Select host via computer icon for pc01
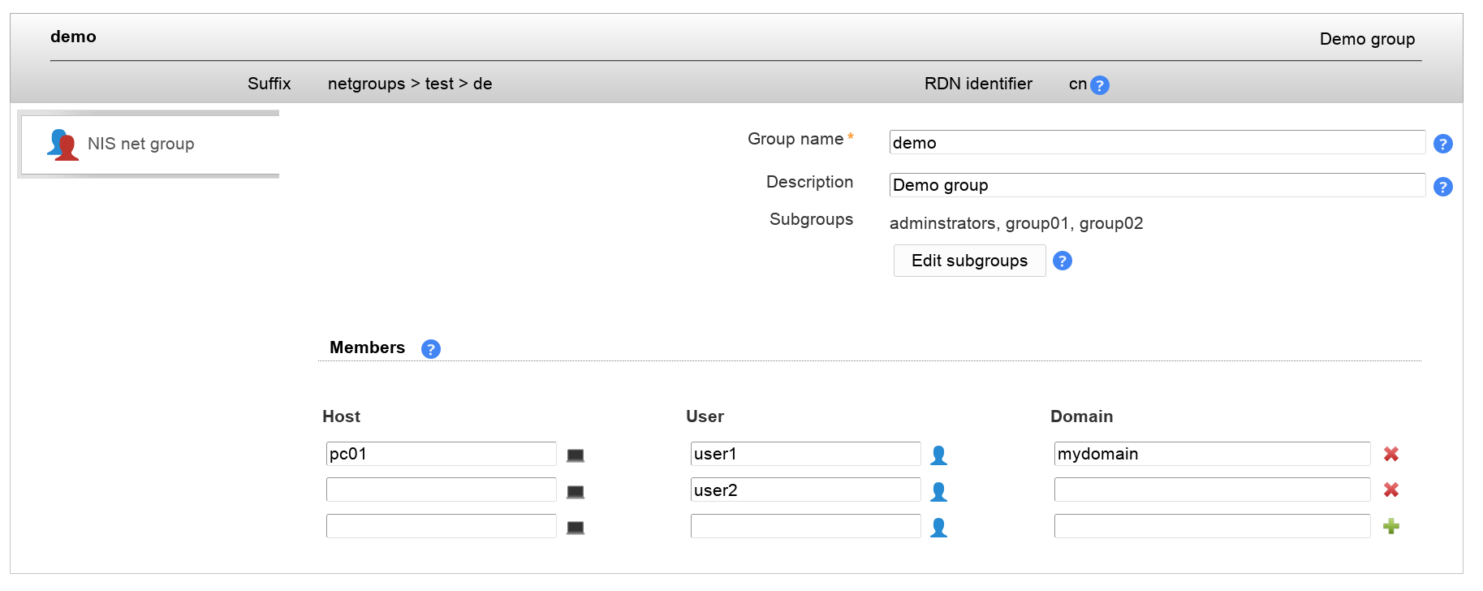1483x591 pixels. [x=575, y=455]
